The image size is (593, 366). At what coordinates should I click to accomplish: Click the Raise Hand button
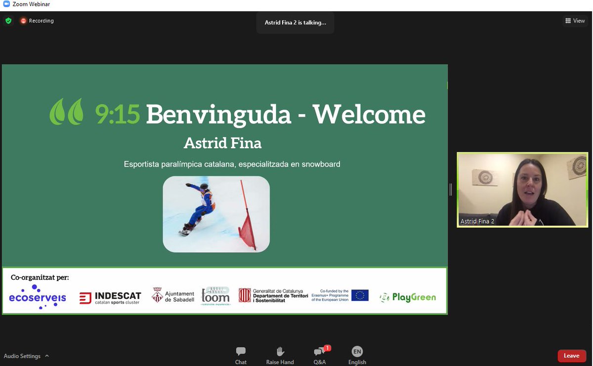(x=280, y=355)
